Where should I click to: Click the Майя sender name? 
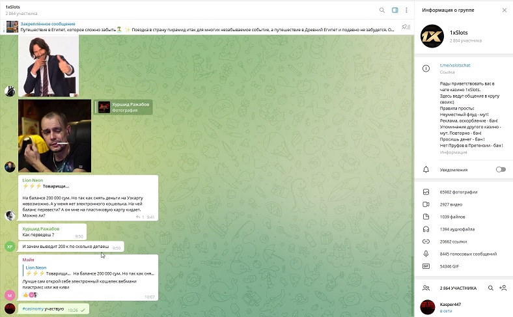point(28,260)
